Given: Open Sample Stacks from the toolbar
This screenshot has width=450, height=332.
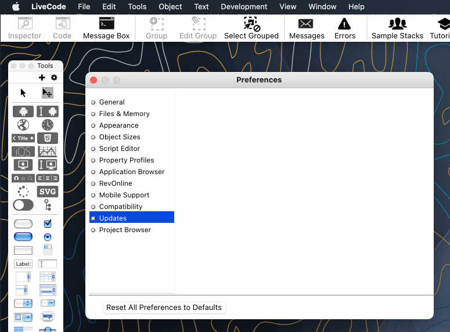Looking at the screenshot, I should click(397, 28).
